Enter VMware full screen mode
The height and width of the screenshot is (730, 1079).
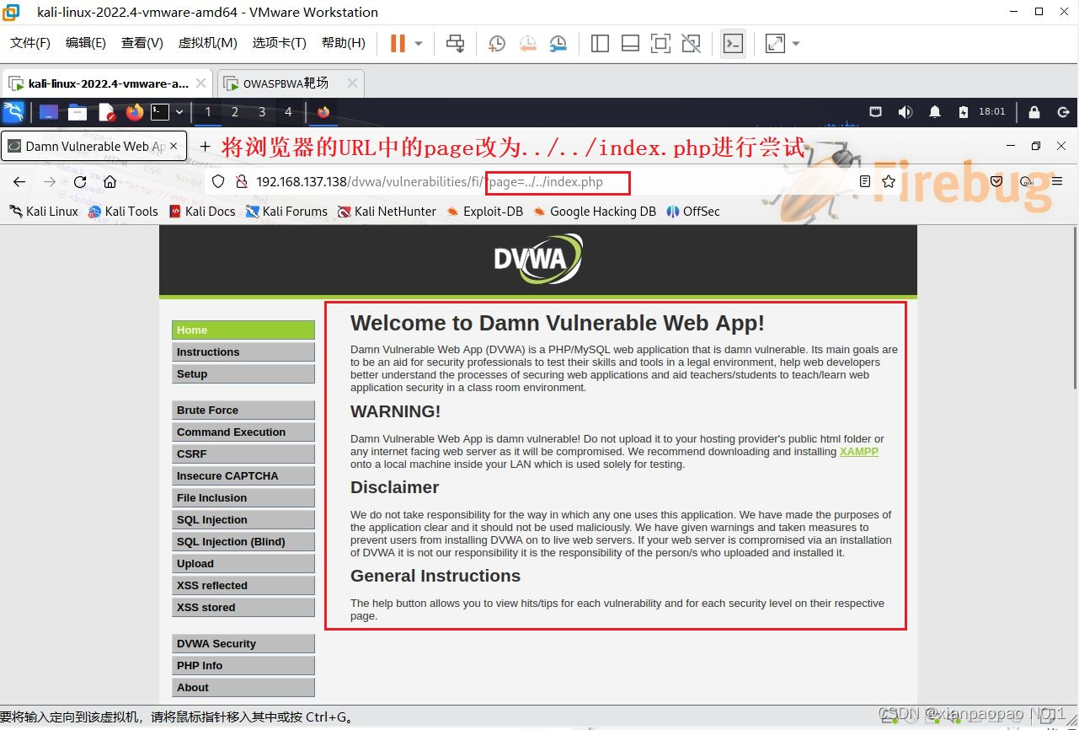660,43
